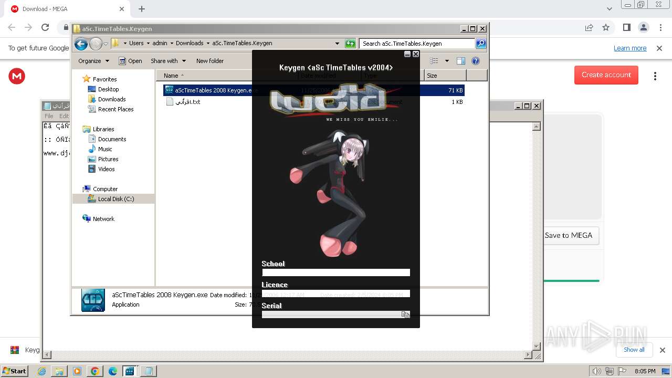This screenshot has width=672, height=378.
Task: Click New folder in the Explorer toolbar
Action: click(x=210, y=61)
